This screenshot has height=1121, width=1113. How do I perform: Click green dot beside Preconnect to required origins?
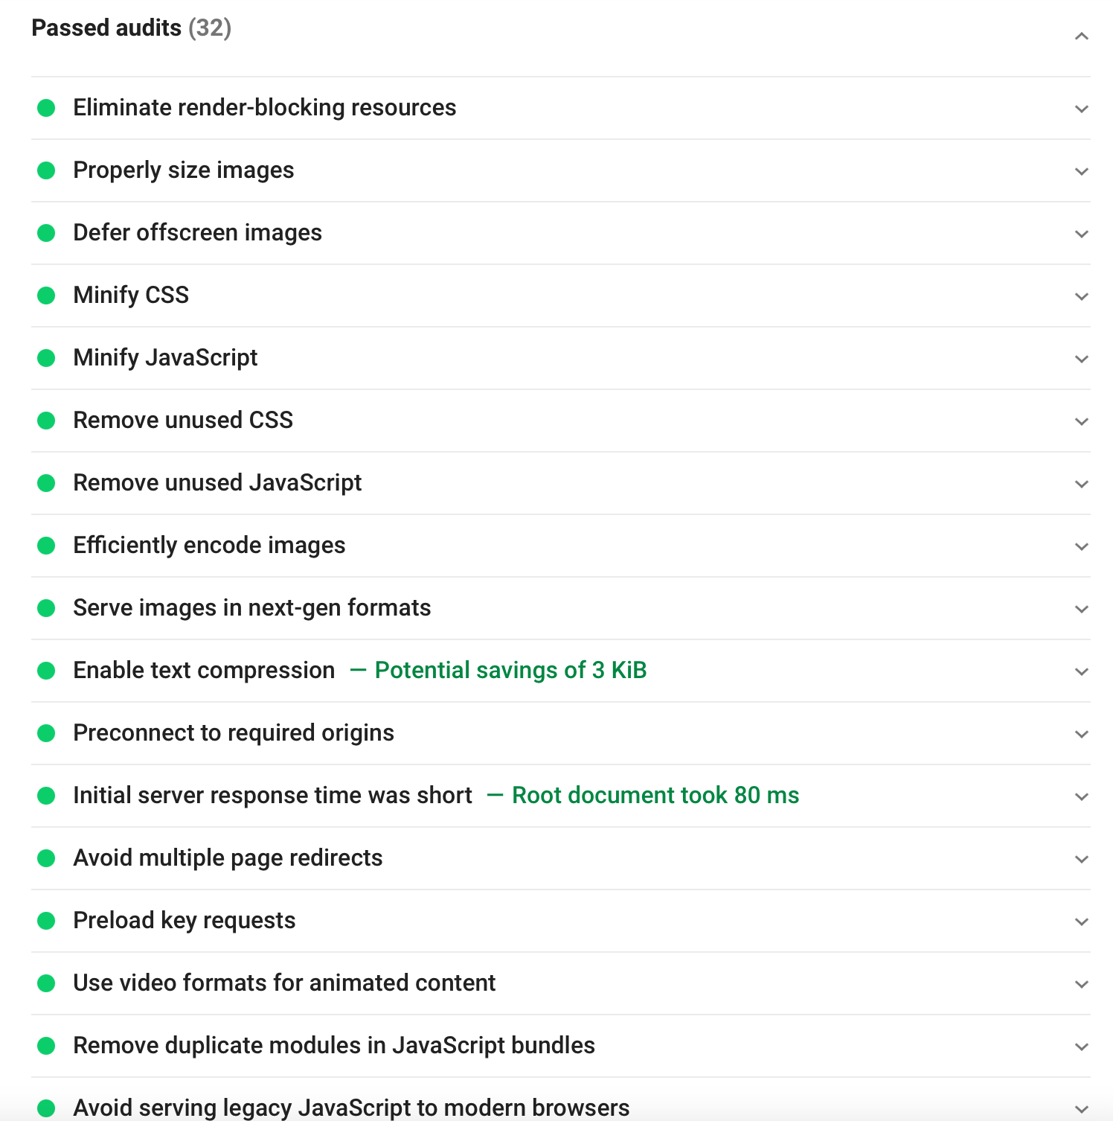coord(46,733)
